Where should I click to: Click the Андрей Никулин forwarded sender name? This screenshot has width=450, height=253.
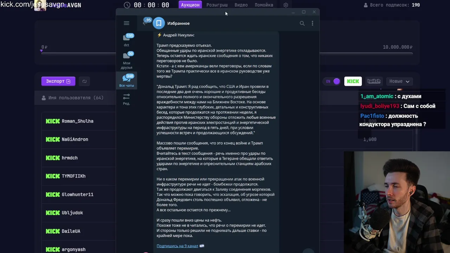point(179,35)
